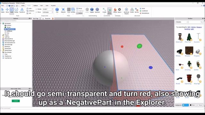This screenshot has width=205, height=115.
Task: Select ReplicatedStorage in the Explorer
Action: (x=10, y=41)
